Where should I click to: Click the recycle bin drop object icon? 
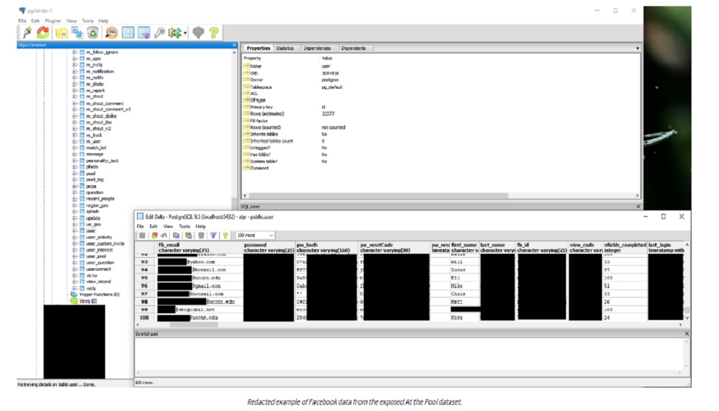pyautogui.click(x=93, y=33)
